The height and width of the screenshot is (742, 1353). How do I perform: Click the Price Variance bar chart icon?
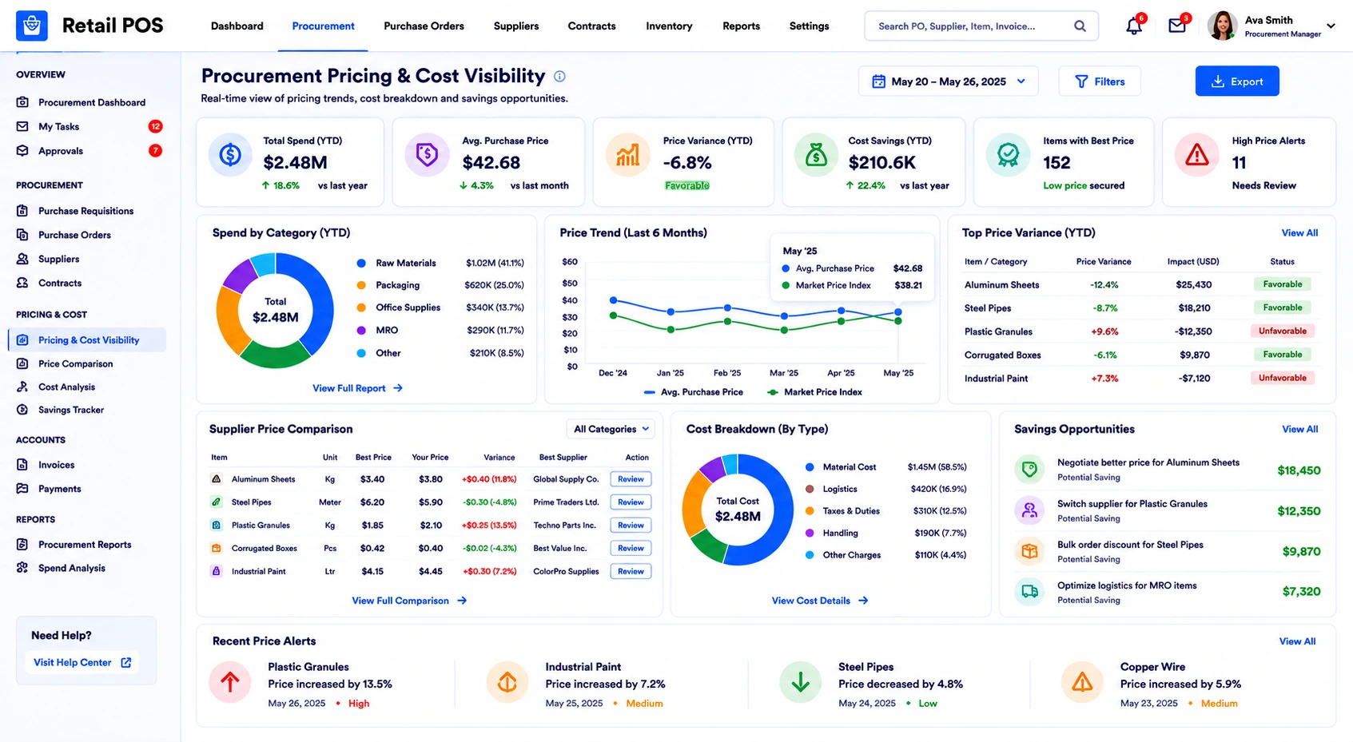(627, 154)
